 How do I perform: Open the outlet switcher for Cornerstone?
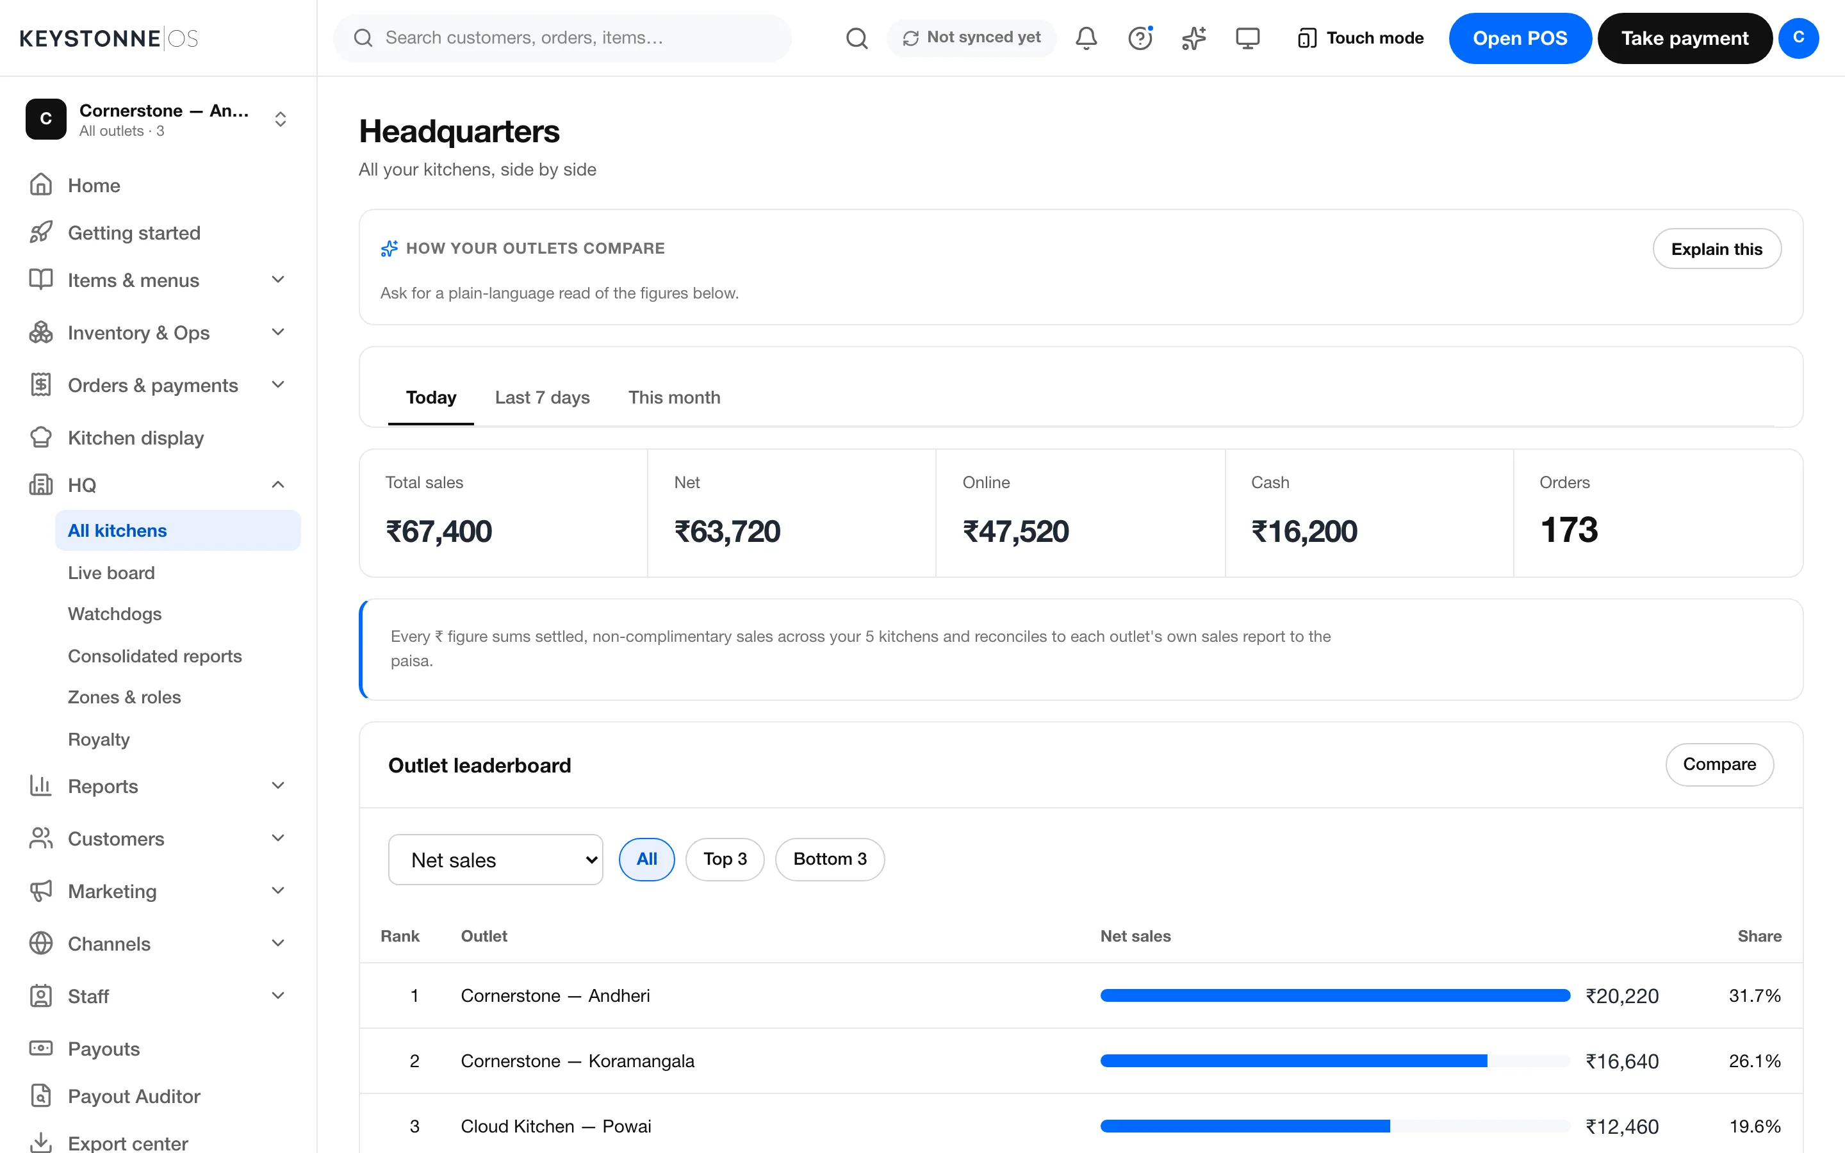pos(159,119)
